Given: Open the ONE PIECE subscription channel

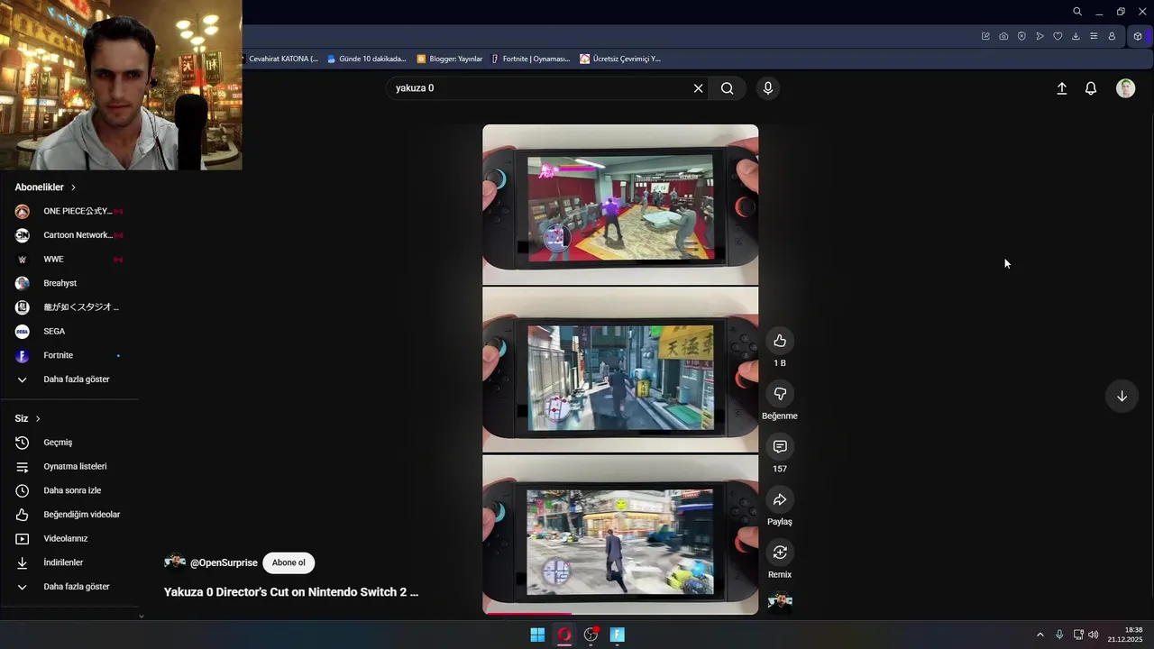Looking at the screenshot, I should click(69, 211).
